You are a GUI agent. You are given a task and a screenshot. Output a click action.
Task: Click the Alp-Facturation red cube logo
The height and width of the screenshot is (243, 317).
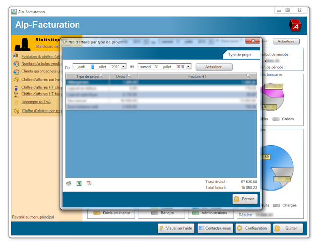(295, 25)
